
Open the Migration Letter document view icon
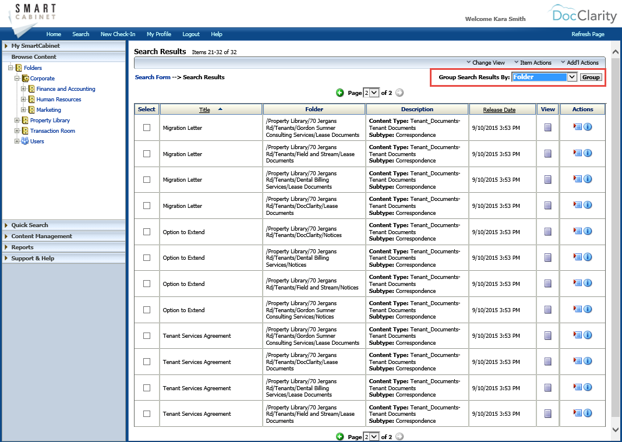point(547,128)
